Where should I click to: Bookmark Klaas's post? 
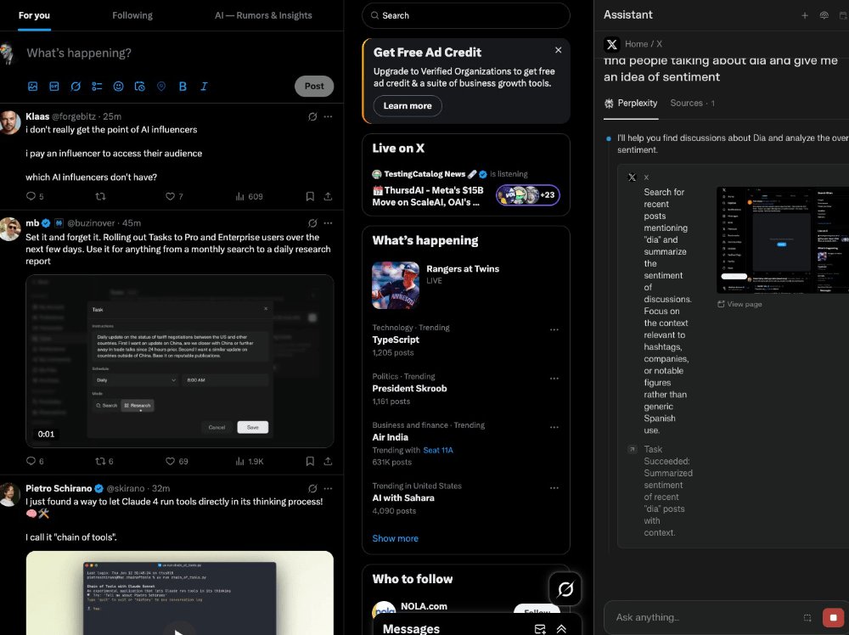click(310, 196)
